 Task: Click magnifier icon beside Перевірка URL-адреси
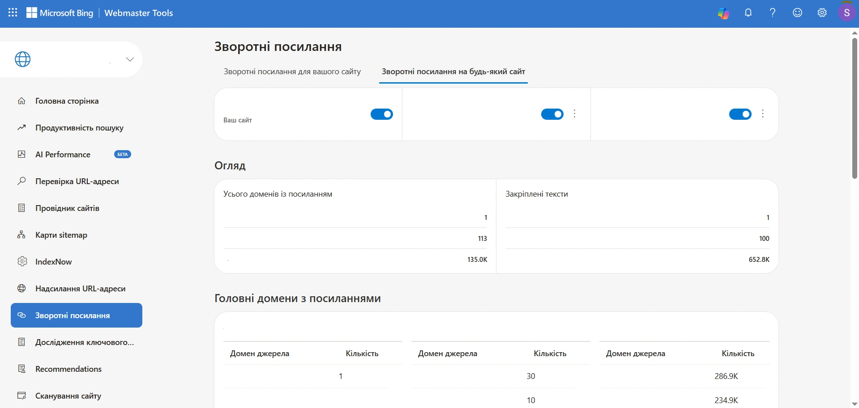click(x=21, y=181)
